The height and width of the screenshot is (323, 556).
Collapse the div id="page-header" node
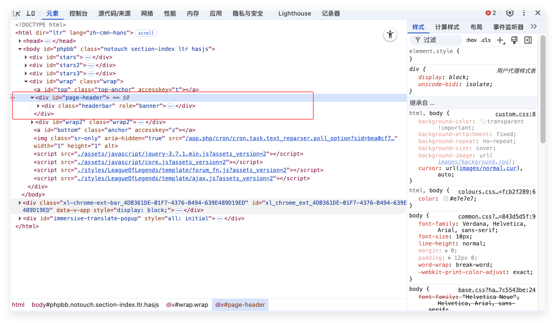click(32, 98)
